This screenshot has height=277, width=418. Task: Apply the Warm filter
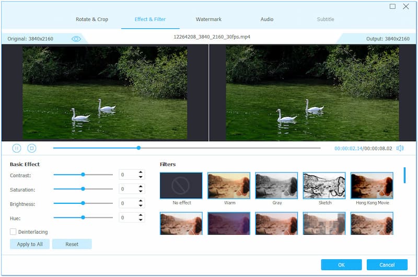point(228,186)
